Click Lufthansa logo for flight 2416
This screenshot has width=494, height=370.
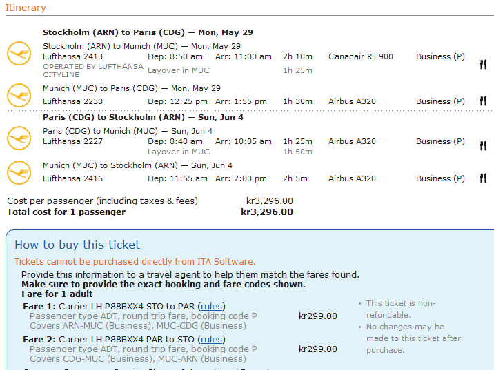point(19,173)
